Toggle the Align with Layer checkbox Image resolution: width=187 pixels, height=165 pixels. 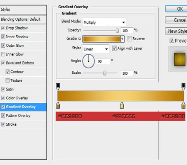(x=114, y=49)
